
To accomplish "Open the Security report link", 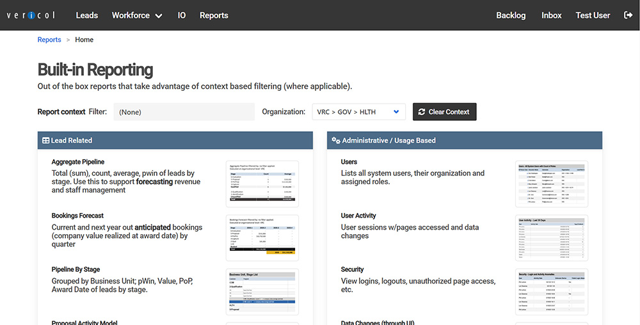I will tap(352, 269).
